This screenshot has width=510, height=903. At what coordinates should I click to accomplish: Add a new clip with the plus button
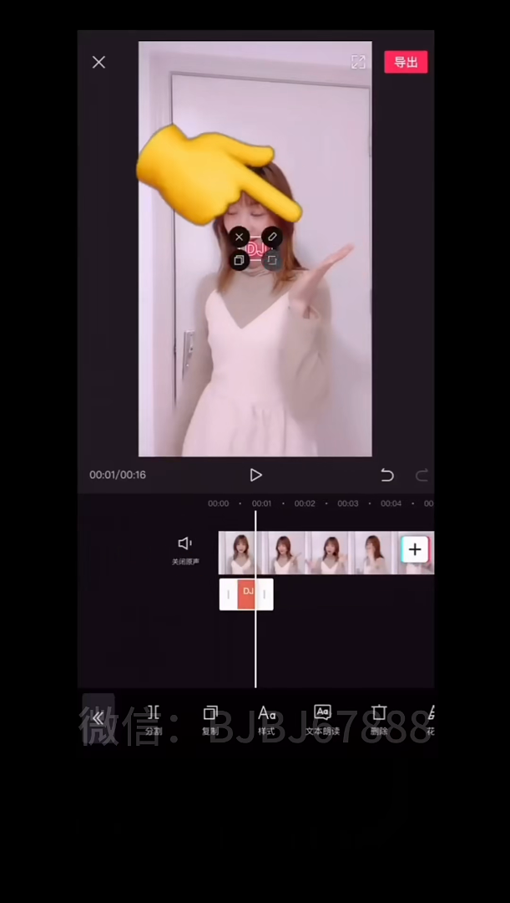(x=415, y=549)
